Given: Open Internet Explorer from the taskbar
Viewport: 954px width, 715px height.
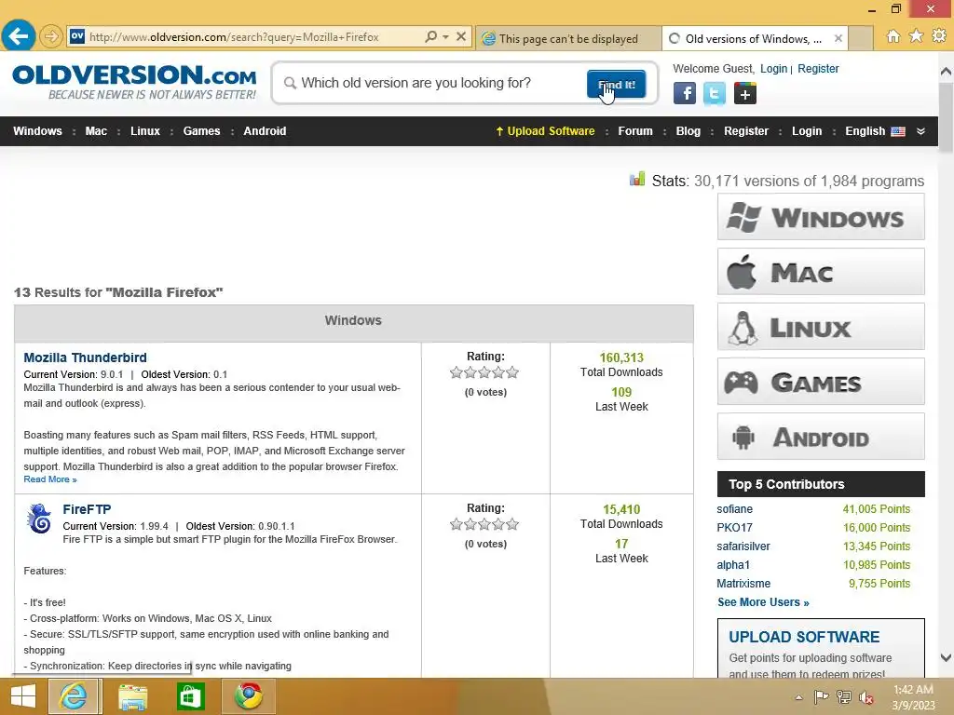Looking at the screenshot, I should 74,696.
